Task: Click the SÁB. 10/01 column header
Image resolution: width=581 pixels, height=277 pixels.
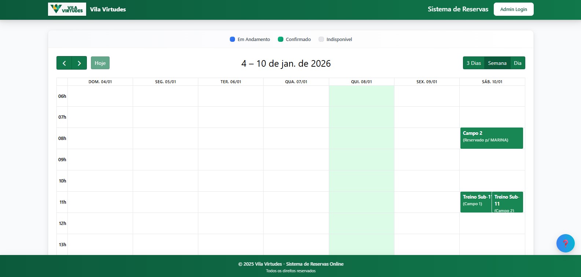Action: [492, 82]
